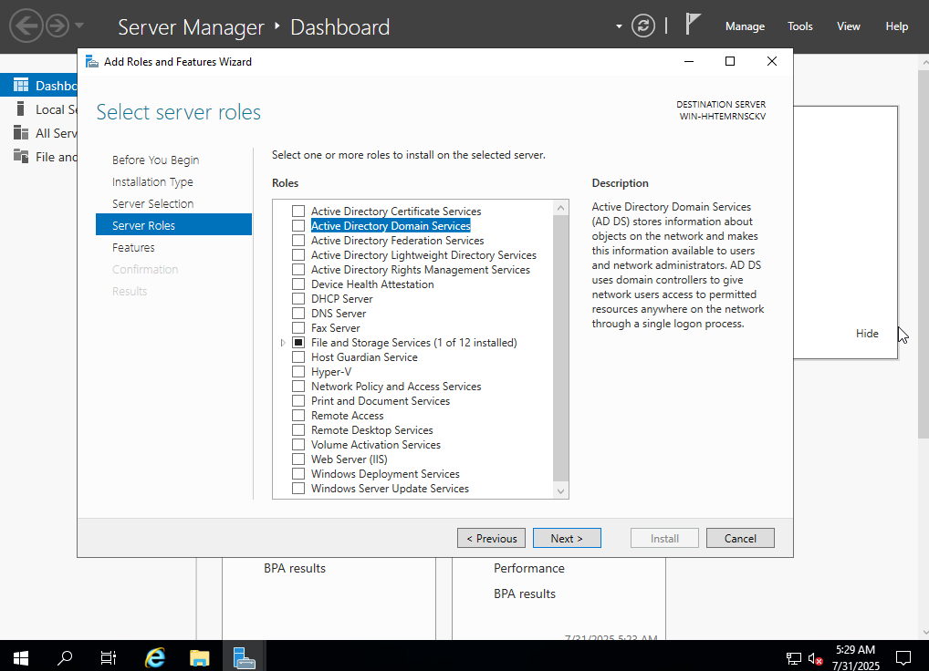Image resolution: width=929 pixels, height=671 pixels.
Task: Go to the Features wizard step
Action: 133,248
